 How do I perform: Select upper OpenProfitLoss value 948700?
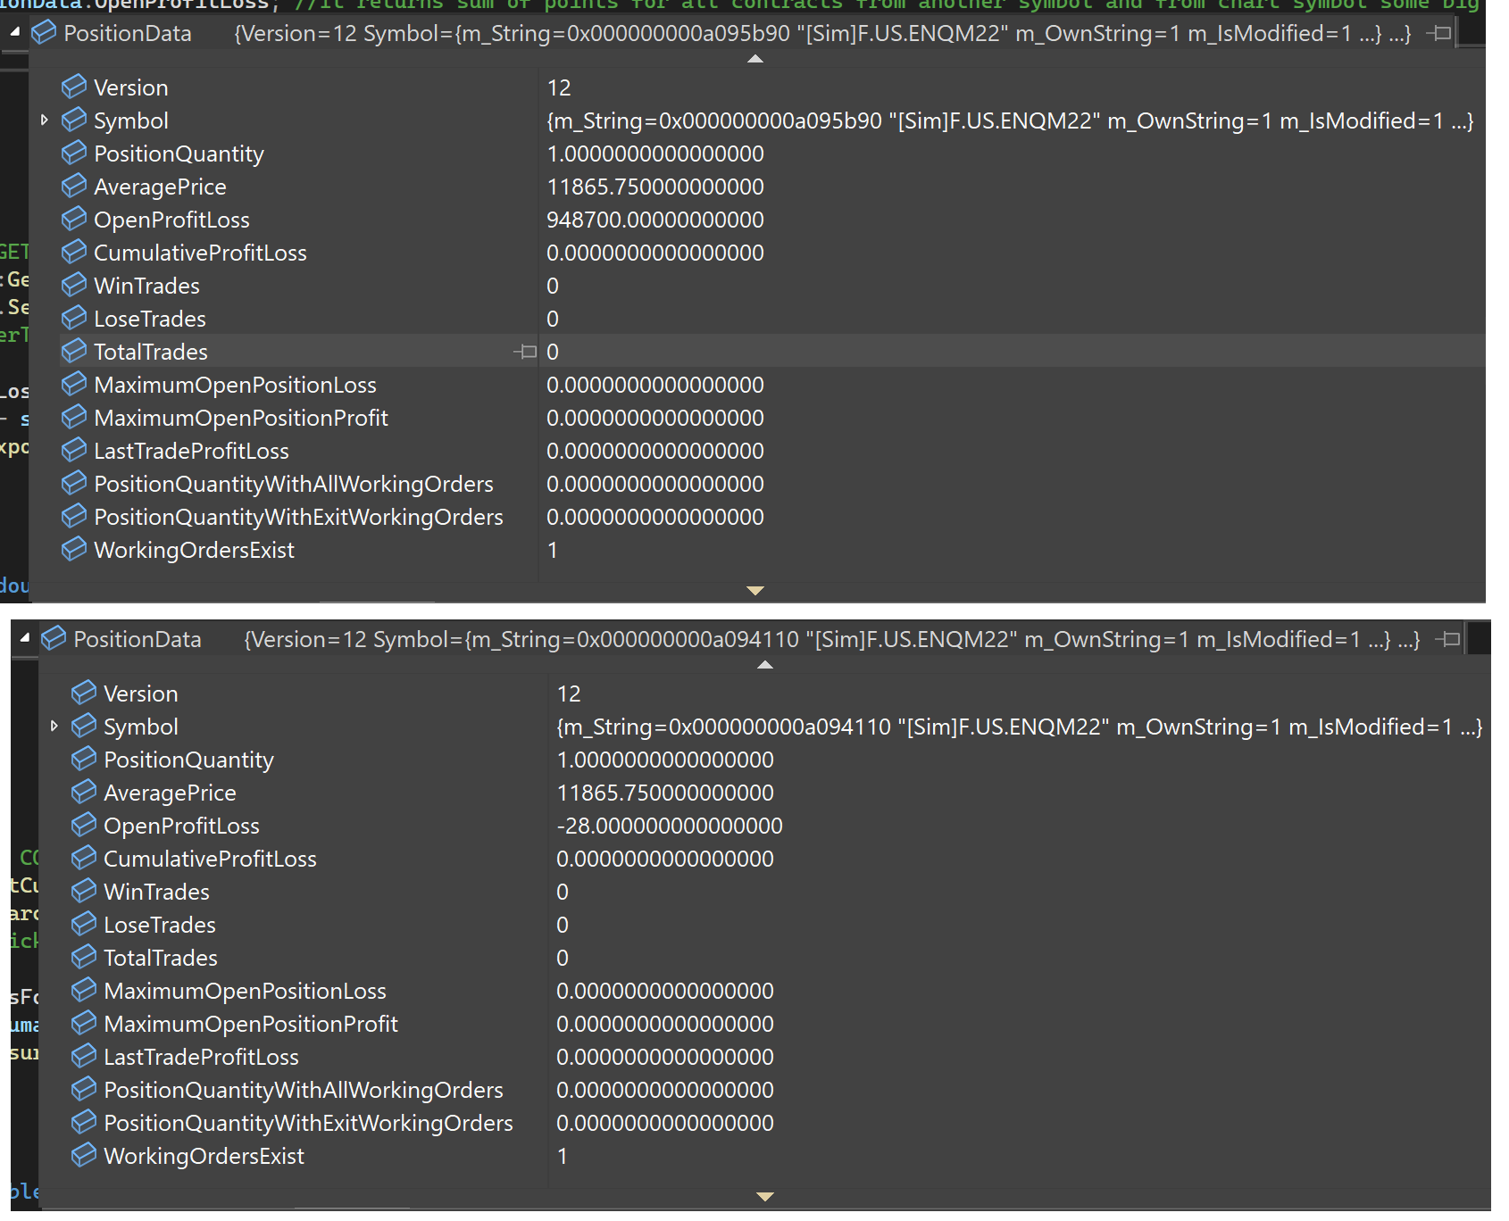pos(655,220)
